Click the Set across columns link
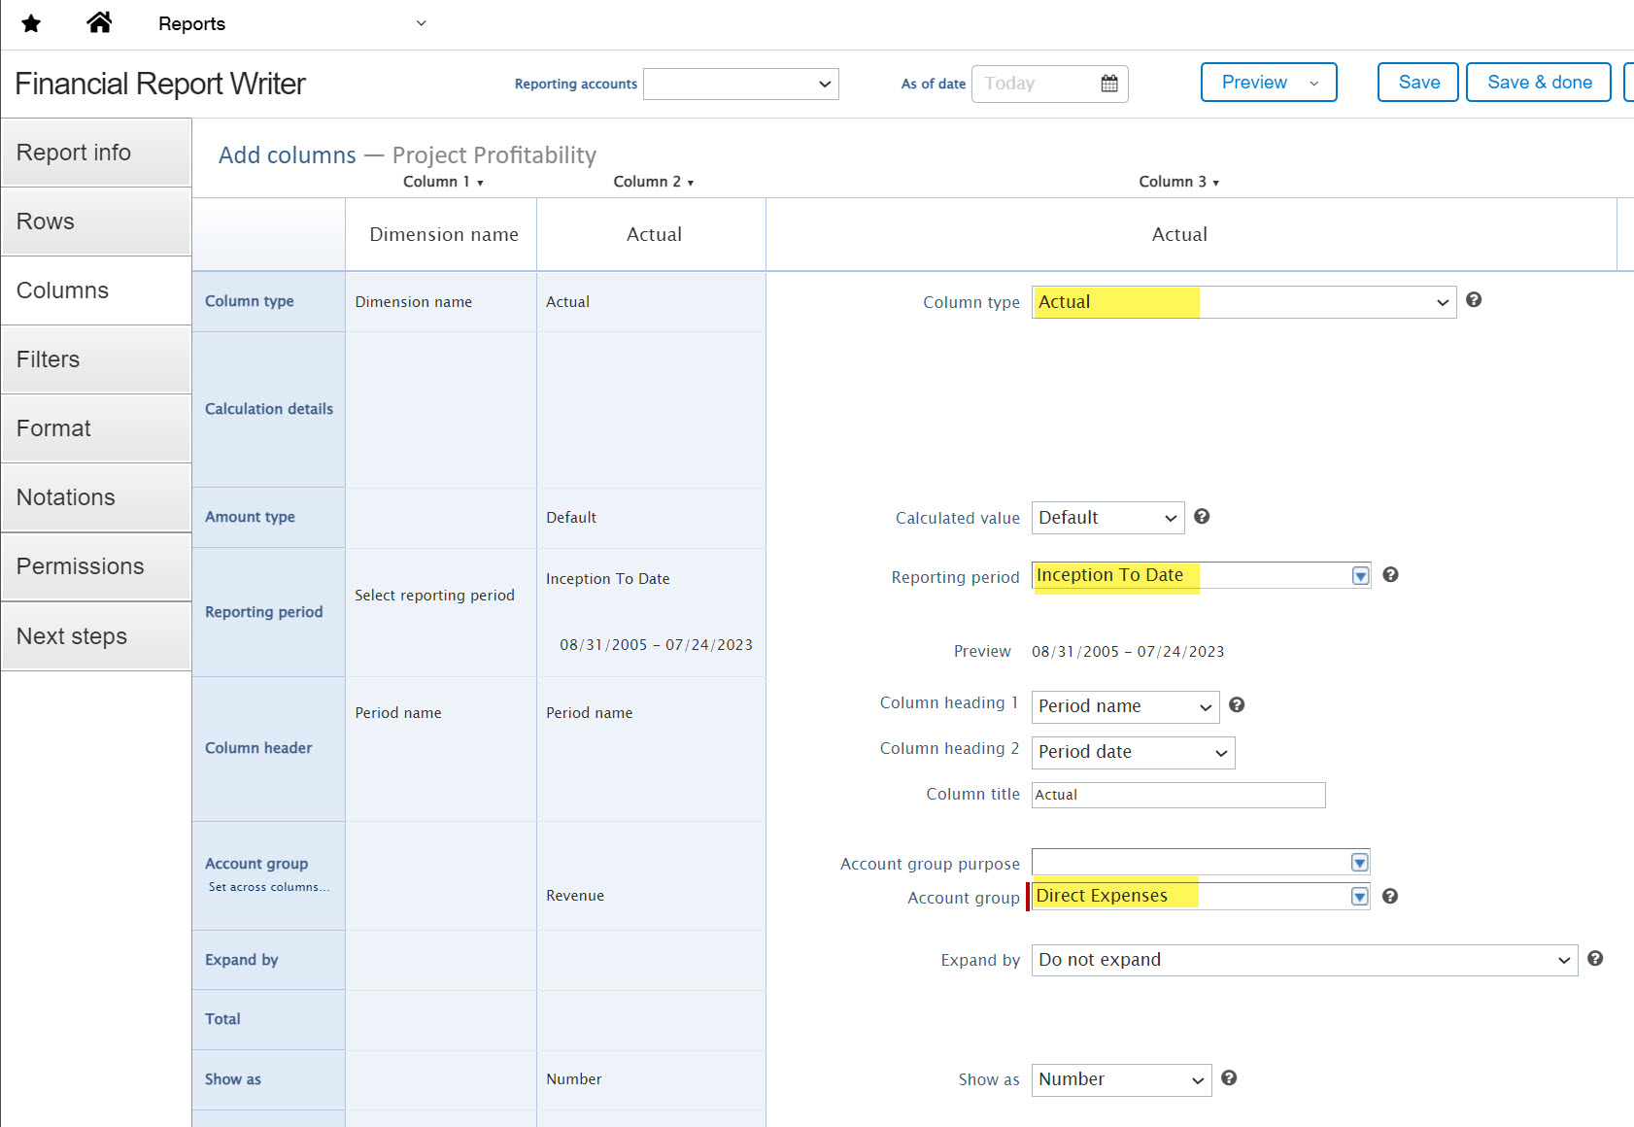Screen dimensions: 1634x1127 click(268, 887)
